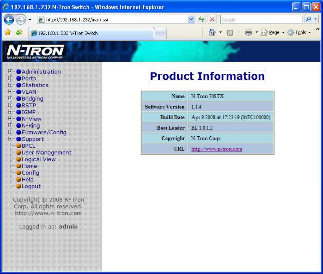Open the User Management page link
Screen dimensions: 323x274
click(47, 153)
